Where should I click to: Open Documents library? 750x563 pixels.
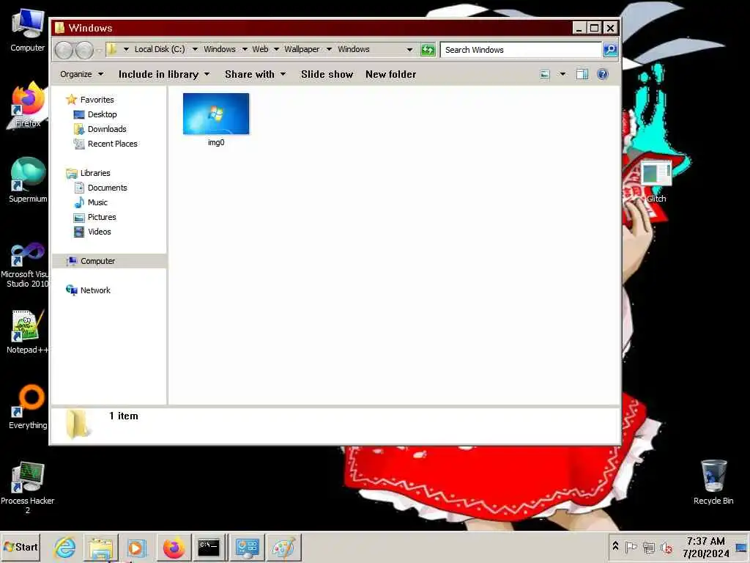107,188
